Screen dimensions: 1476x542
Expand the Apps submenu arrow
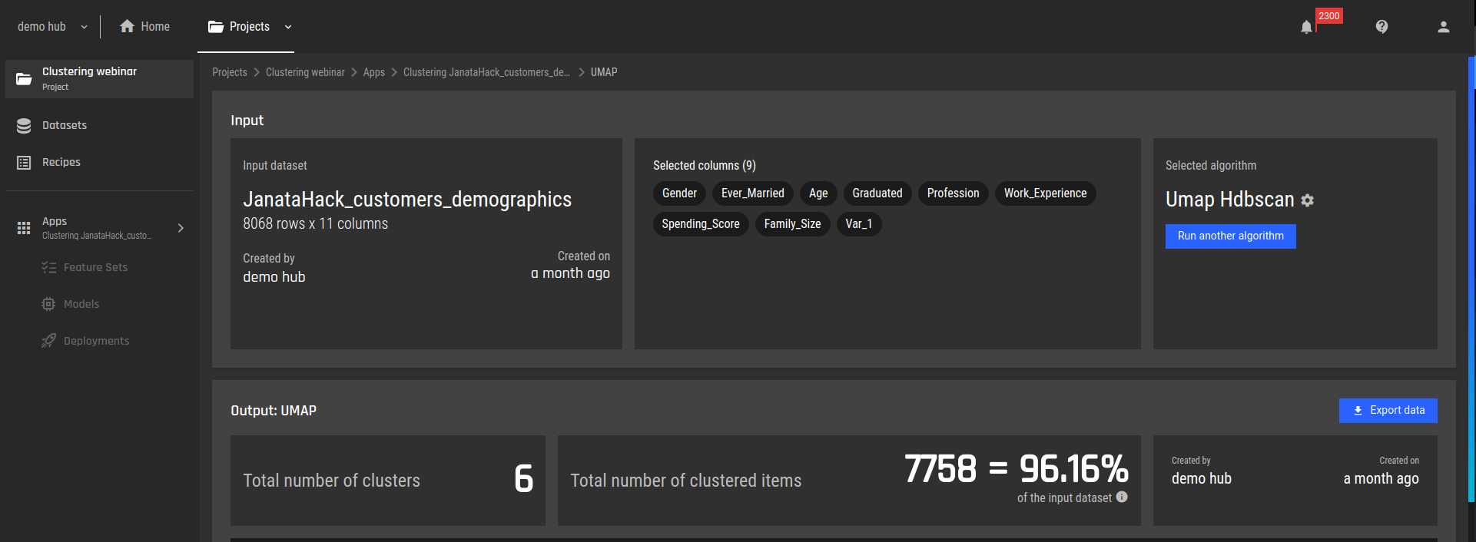point(181,228)
